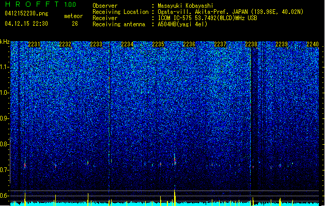The height and width of the screenshot is (206, 325).
Task: Click the strongest meteor echo just before the 2236 marker
Action: (175, 160)
